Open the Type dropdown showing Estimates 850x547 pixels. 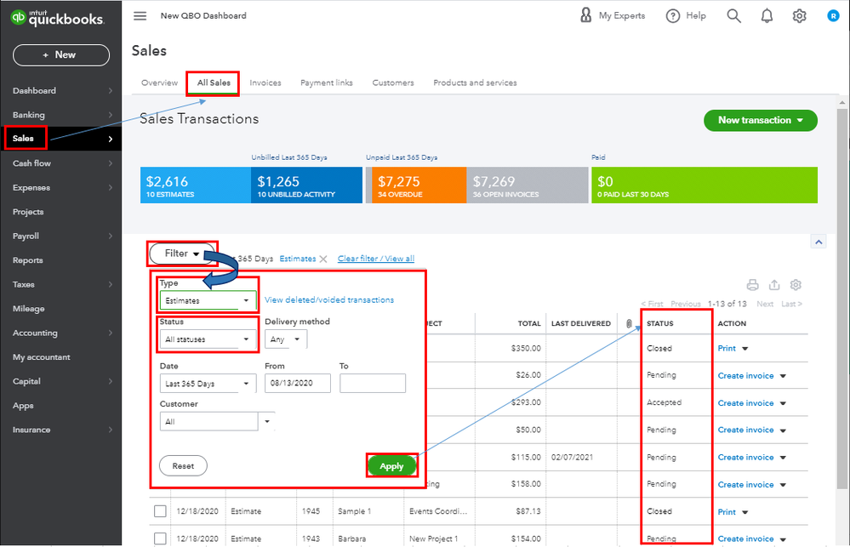click(208, 300)
